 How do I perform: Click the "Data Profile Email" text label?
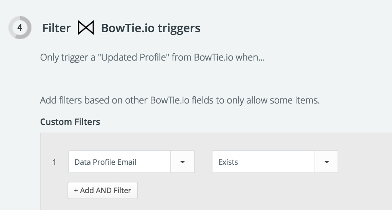coord(105,162)
